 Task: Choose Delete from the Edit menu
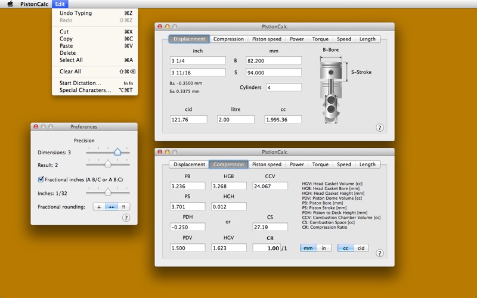(95, 52)
